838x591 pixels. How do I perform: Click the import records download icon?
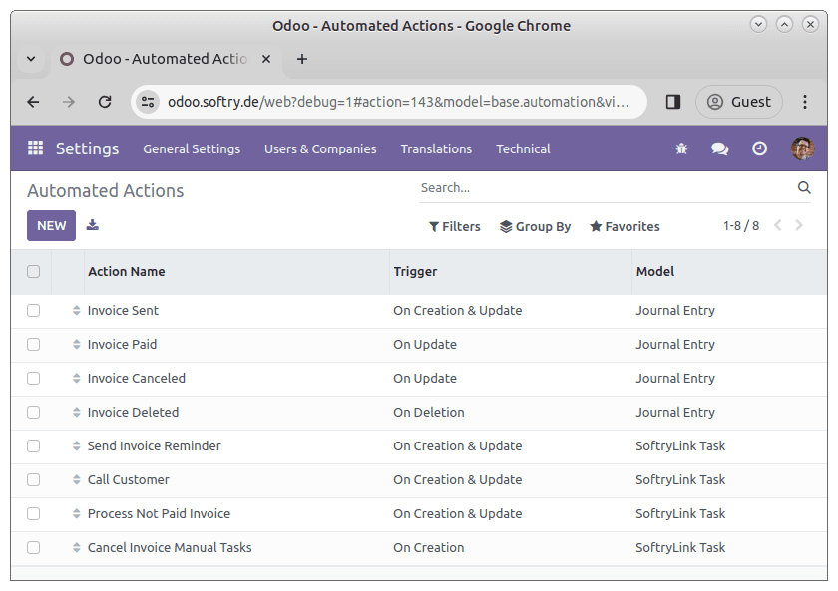[93, 225]
